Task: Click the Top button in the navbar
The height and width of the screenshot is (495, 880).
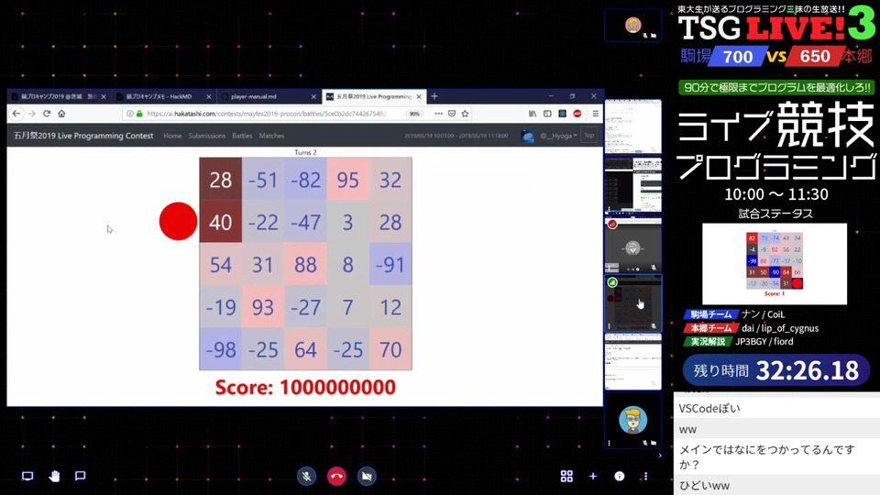Action: click(588, 136)
